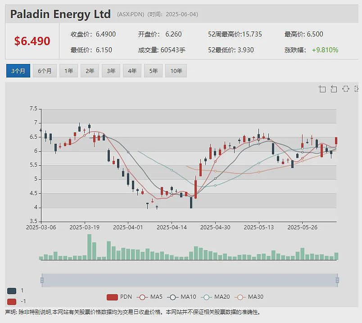Switch chart to 2年 range
Viewport: 362px width, 323px height.
click(90, 71)
